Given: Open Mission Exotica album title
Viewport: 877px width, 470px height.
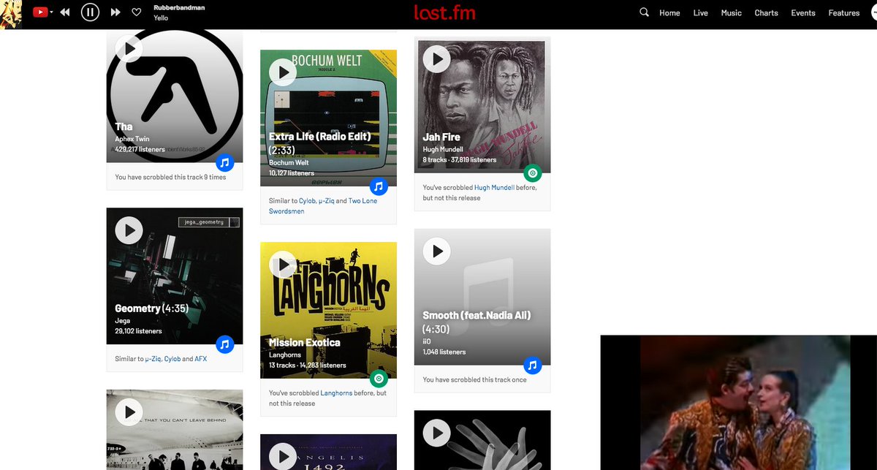Looking at the screenshot, I should click(x=305, y=342).
